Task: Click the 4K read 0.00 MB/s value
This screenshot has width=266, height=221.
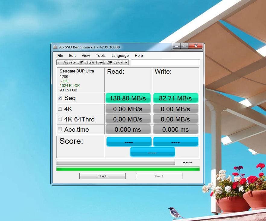Action: coord(128,109)
